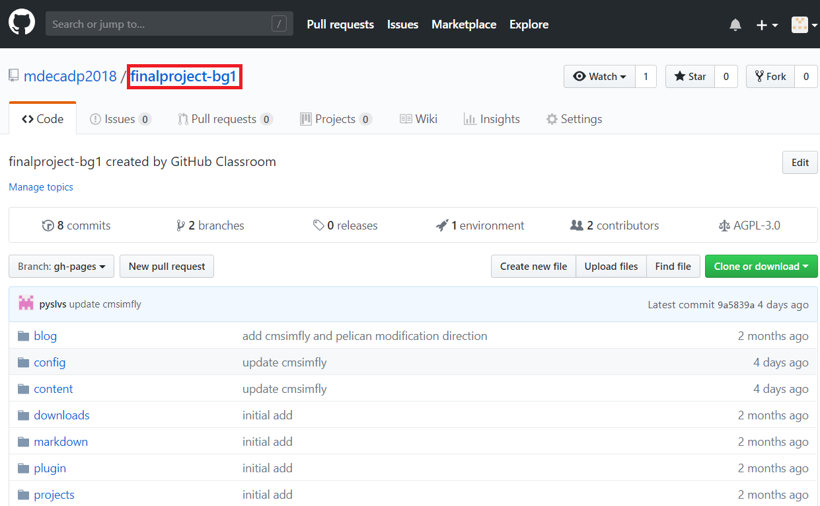Screen dimensions: 820x506
Task: Open the forks count 0
Action: pyautogui.click(x=805, y=77)
